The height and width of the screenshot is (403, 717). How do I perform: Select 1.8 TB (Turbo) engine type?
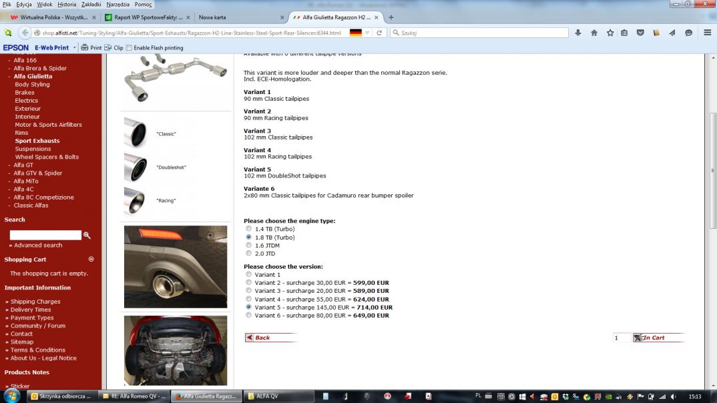coord(249,237)
